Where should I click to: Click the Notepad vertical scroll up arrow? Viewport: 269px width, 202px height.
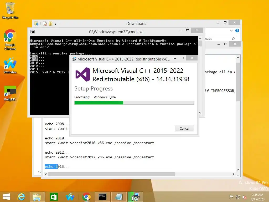pos(238,58)
